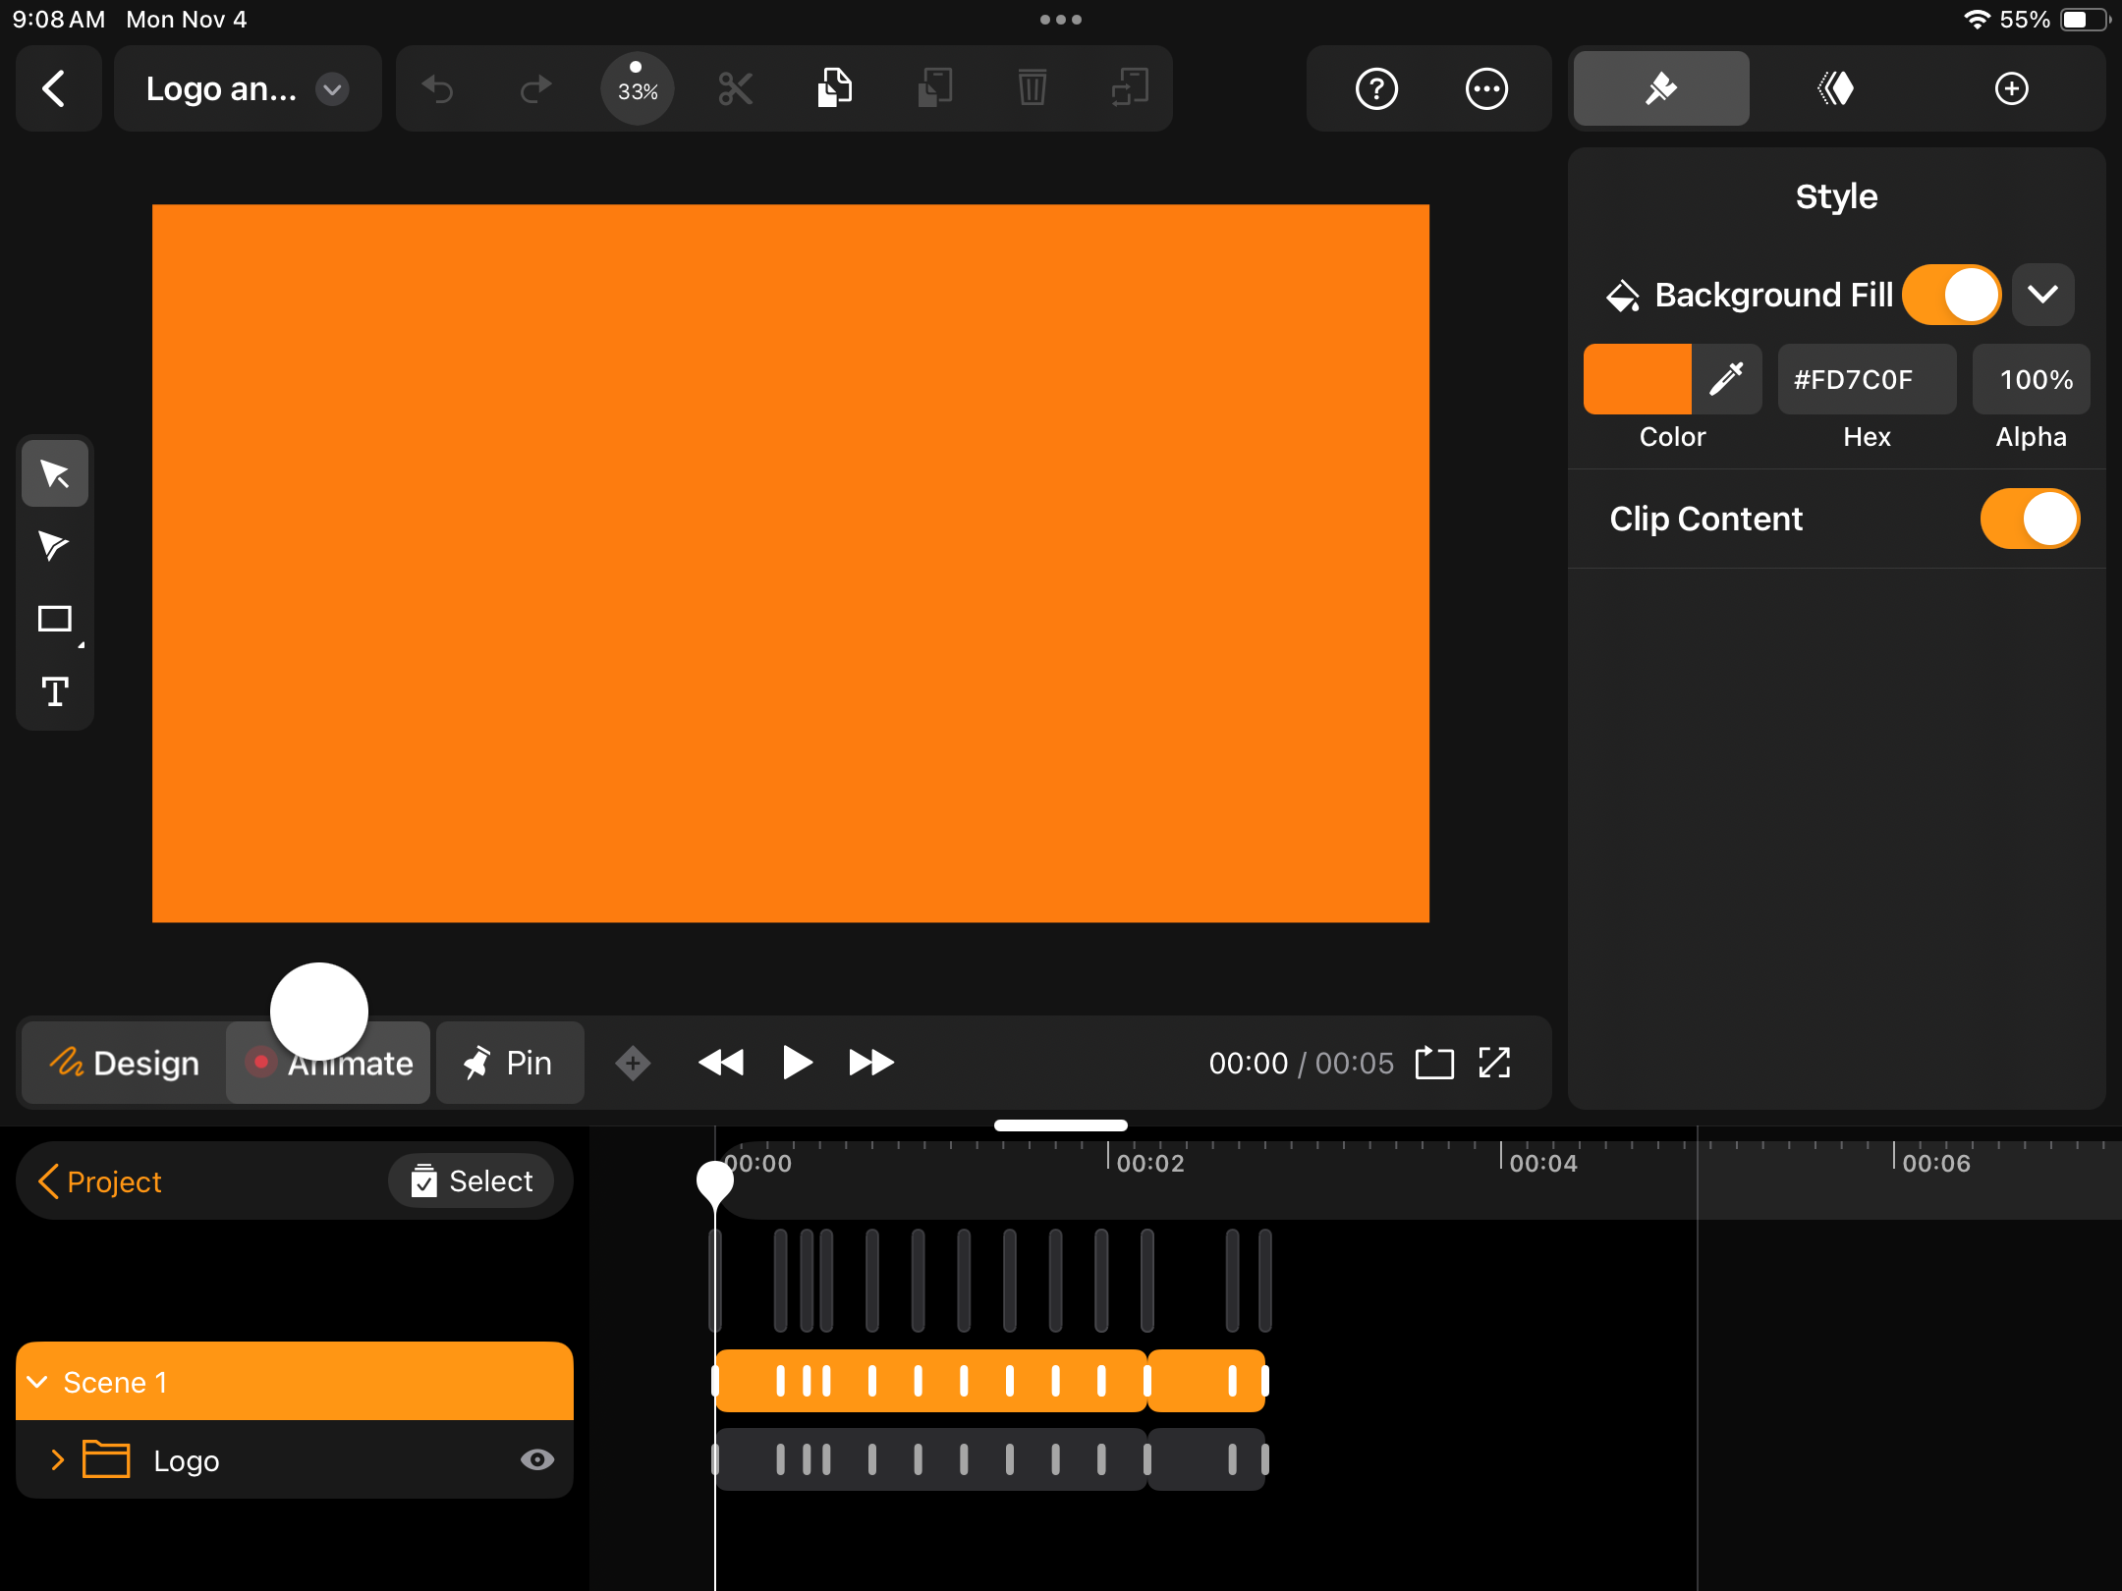Image resolution: width=2122 pixels, height=1591 pixels.
Task: Switch to the Style brush tab
Action: 1661,88
